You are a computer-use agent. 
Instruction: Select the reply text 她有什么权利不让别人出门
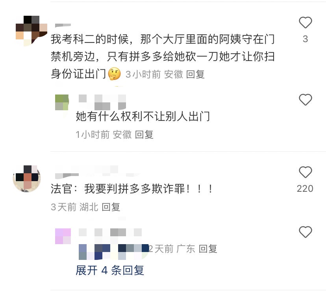point(143,116)
